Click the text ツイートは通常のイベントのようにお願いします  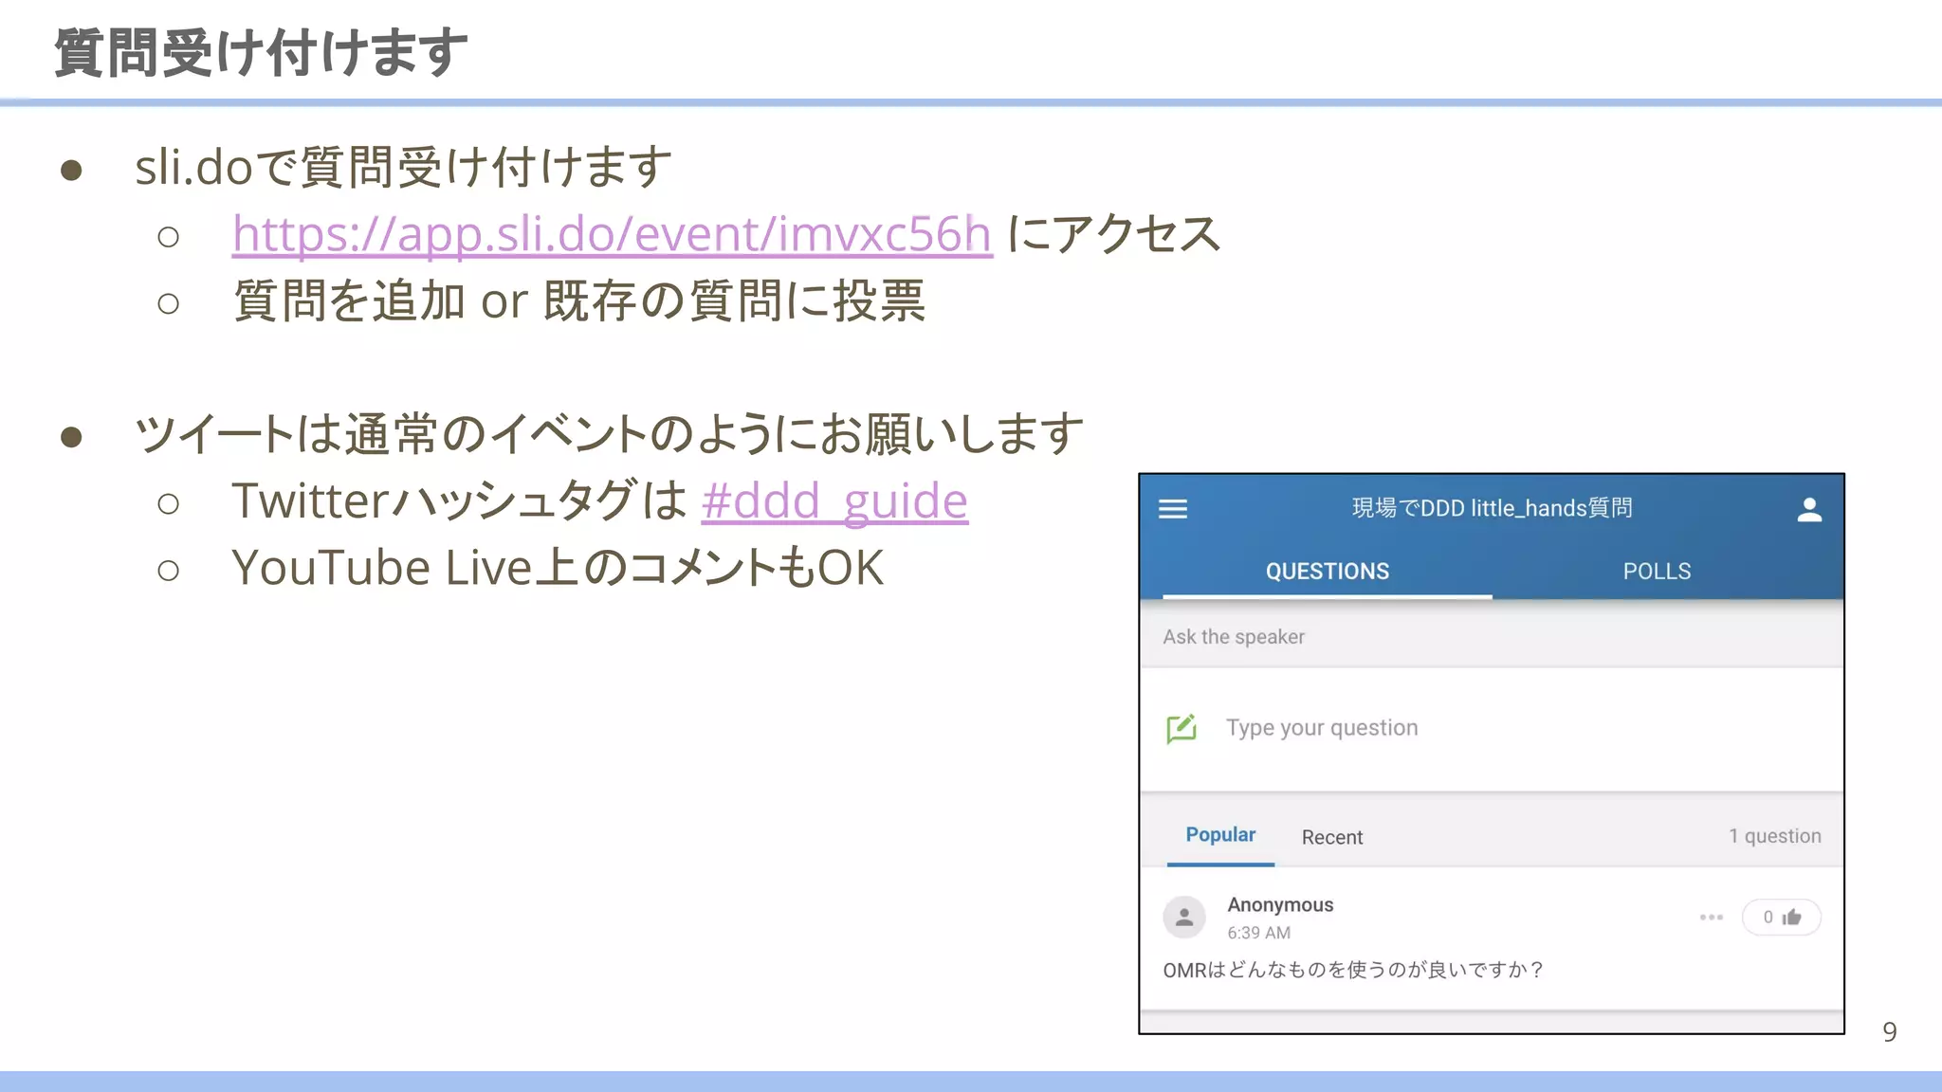(x=609, y=434)
